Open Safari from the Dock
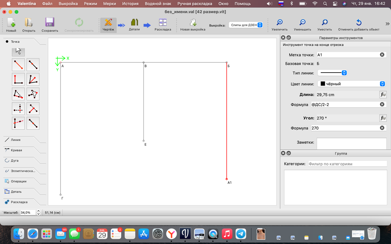 33,234
